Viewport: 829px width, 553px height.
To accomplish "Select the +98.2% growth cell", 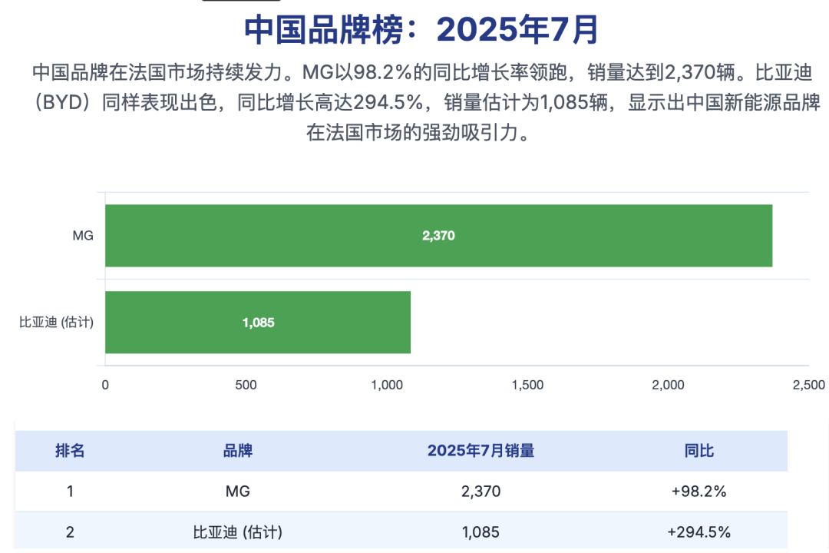I will [699, 492].
